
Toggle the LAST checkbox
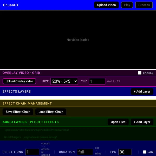(145, 152)
